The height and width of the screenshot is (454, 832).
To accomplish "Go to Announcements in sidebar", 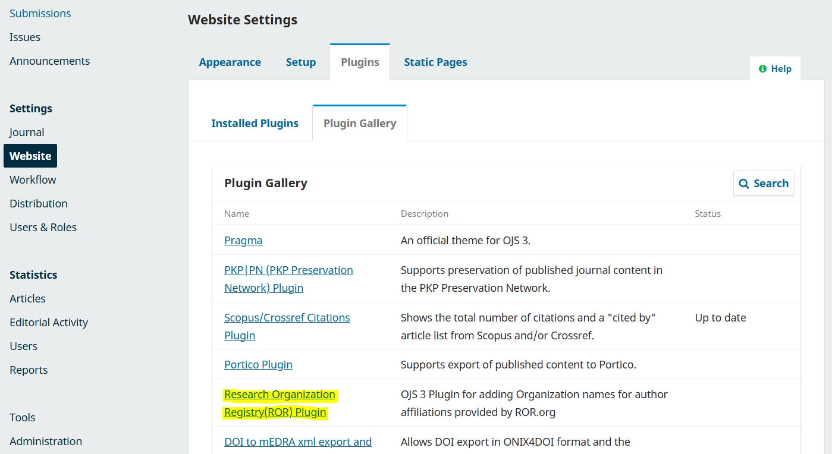I will coord(49,61).
